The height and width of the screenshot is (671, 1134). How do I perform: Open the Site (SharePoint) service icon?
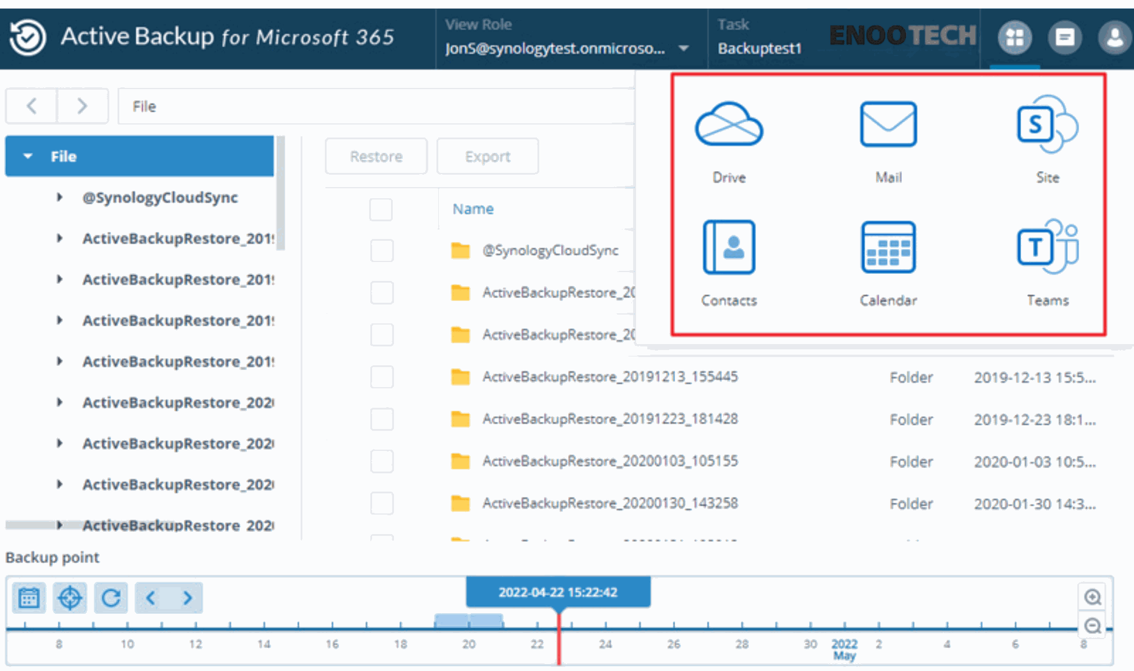pos(1047,124)
